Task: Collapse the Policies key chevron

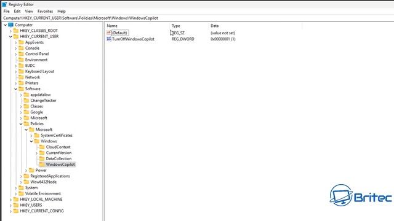Action: click(x=21, y=124)
